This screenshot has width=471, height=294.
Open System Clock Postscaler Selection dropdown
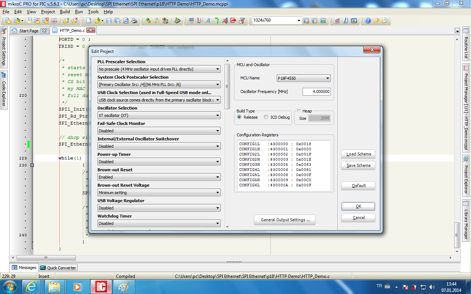pos(159,85)
